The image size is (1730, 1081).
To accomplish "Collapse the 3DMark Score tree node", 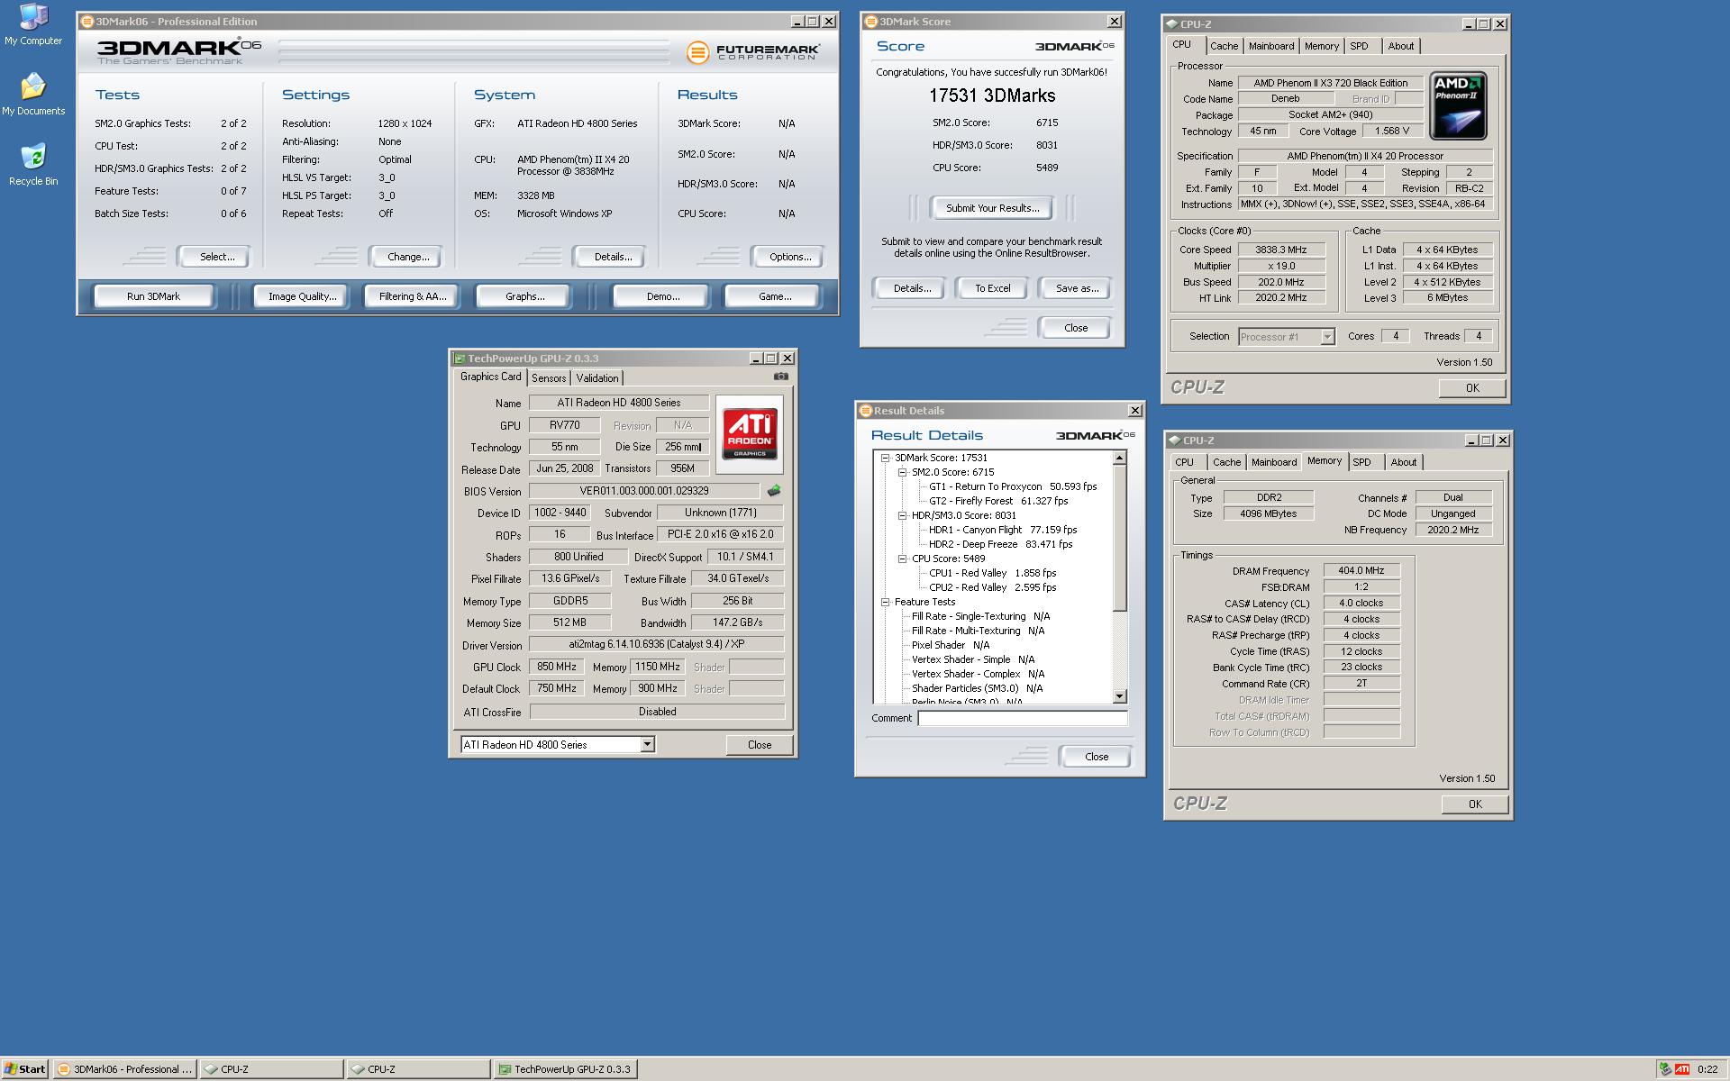I will coord(885,458).
